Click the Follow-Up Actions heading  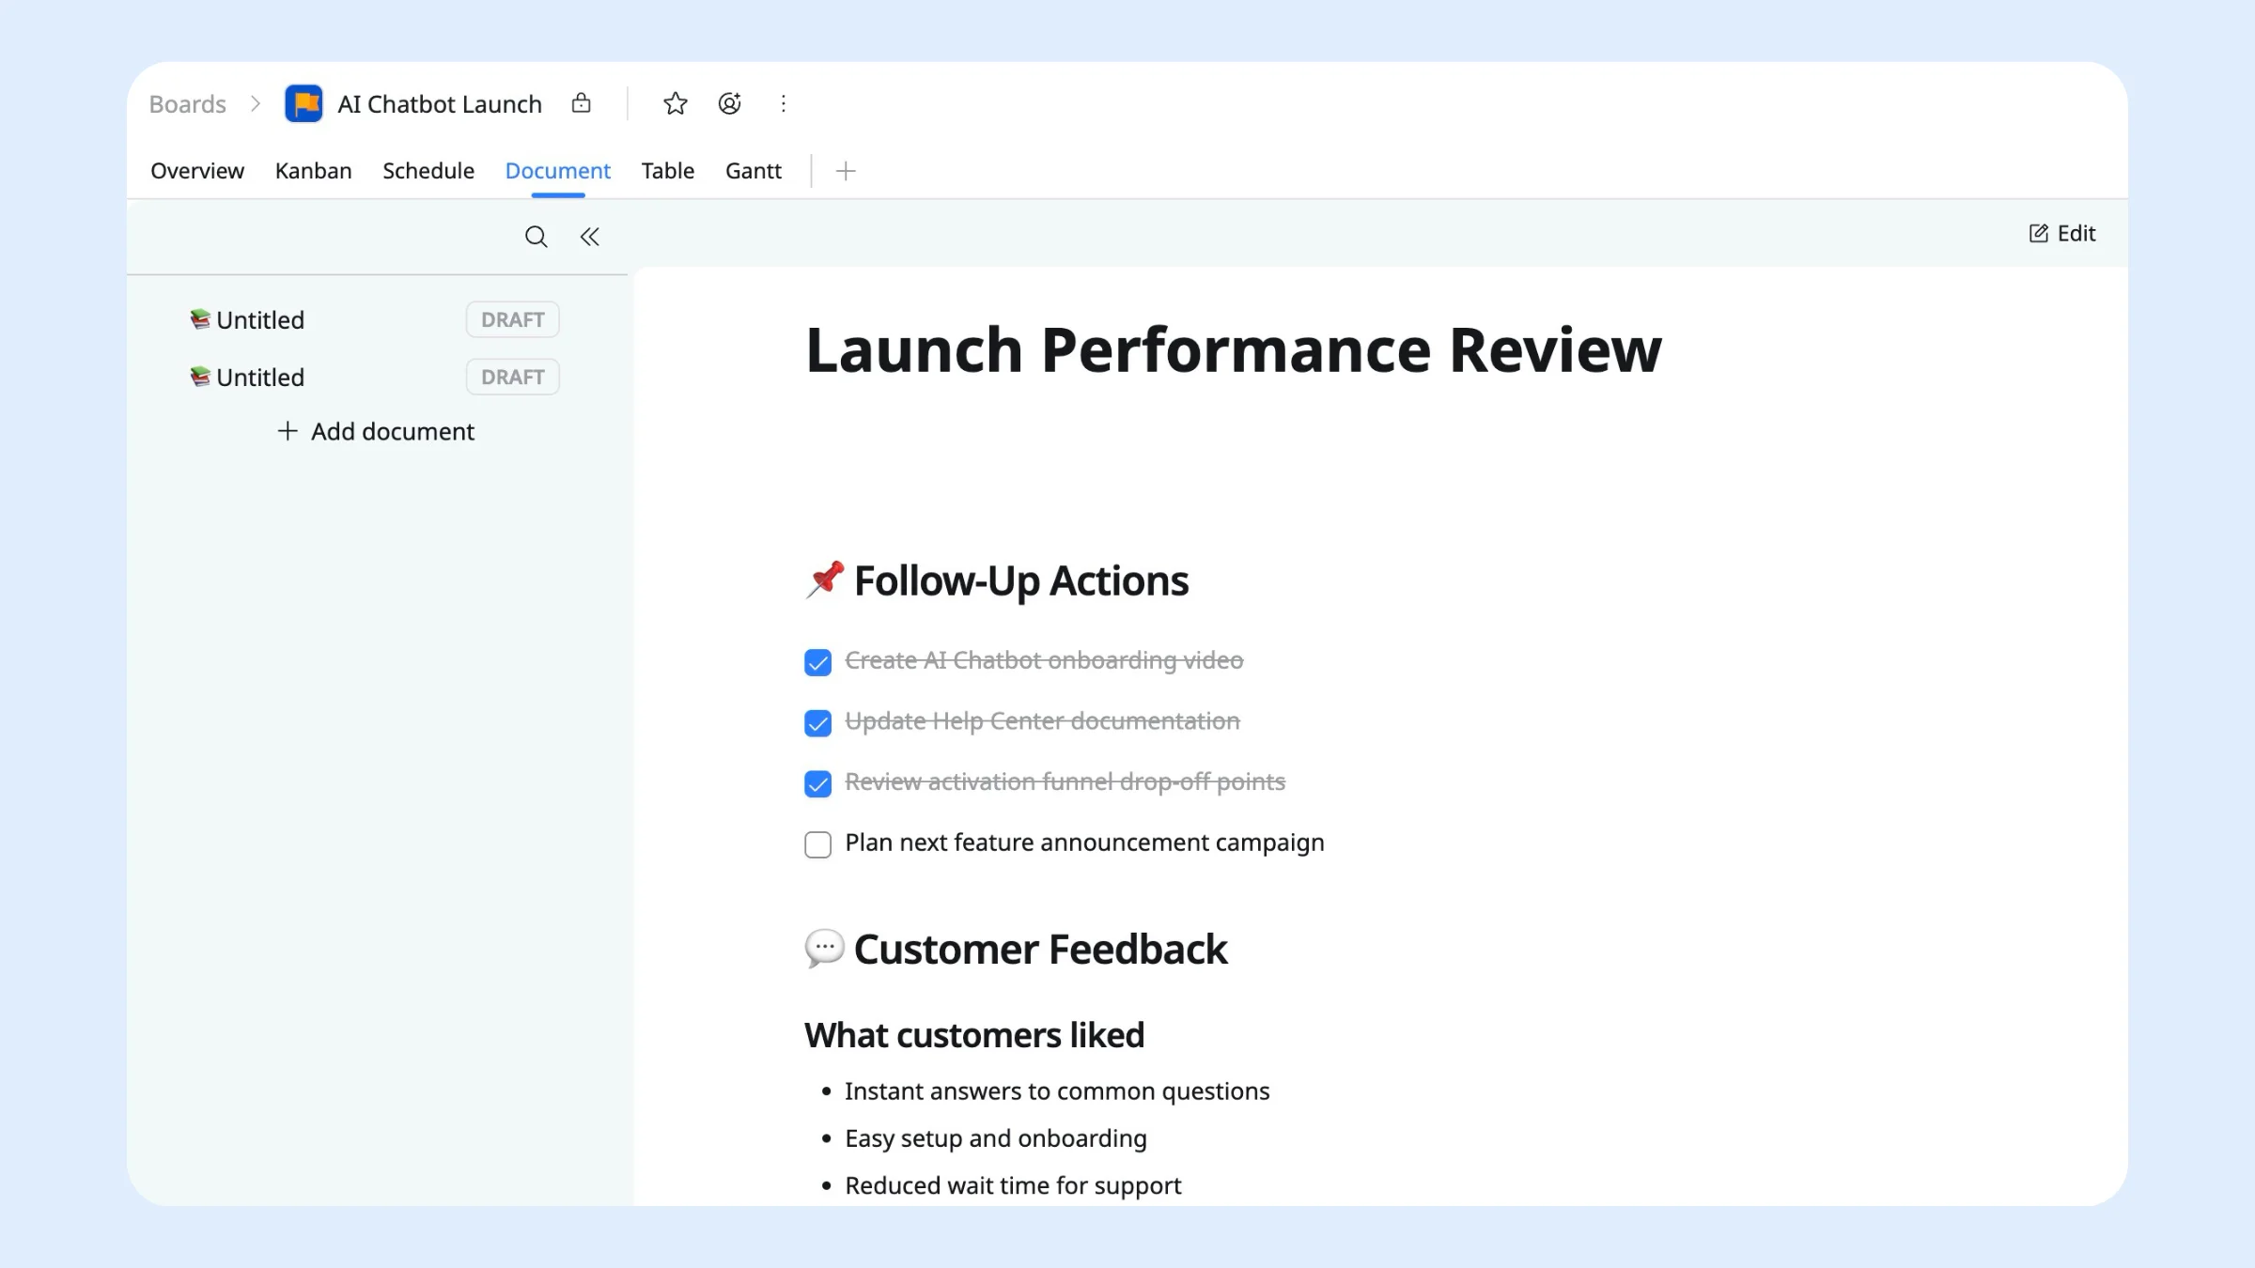(1021, 581)
